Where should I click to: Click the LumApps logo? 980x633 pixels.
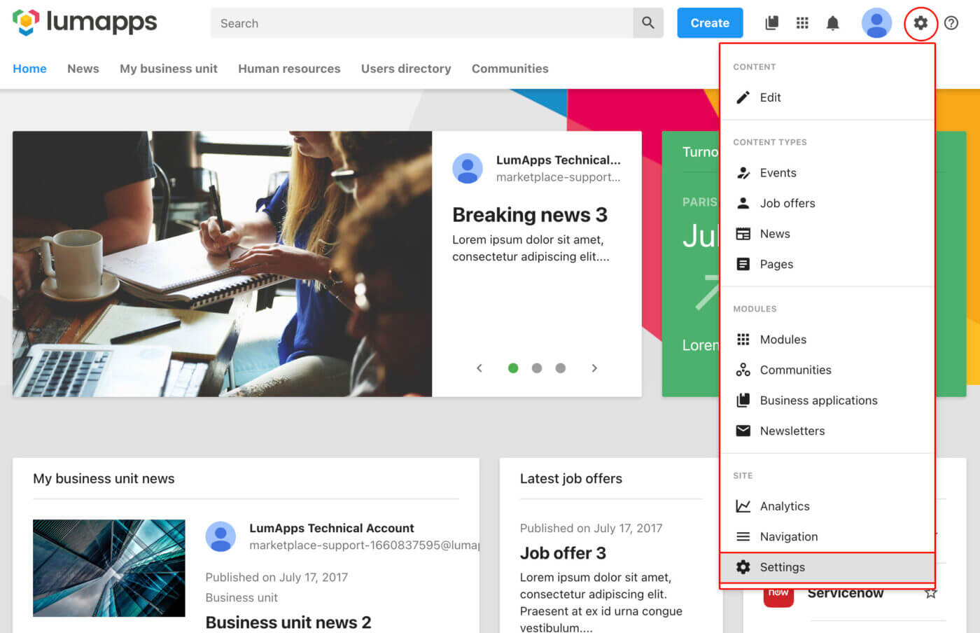[x=84, y=22]
